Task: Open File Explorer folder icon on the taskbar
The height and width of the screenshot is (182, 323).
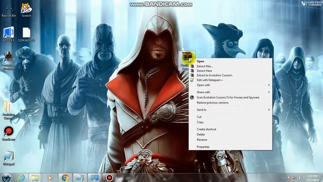Action: 35,177
